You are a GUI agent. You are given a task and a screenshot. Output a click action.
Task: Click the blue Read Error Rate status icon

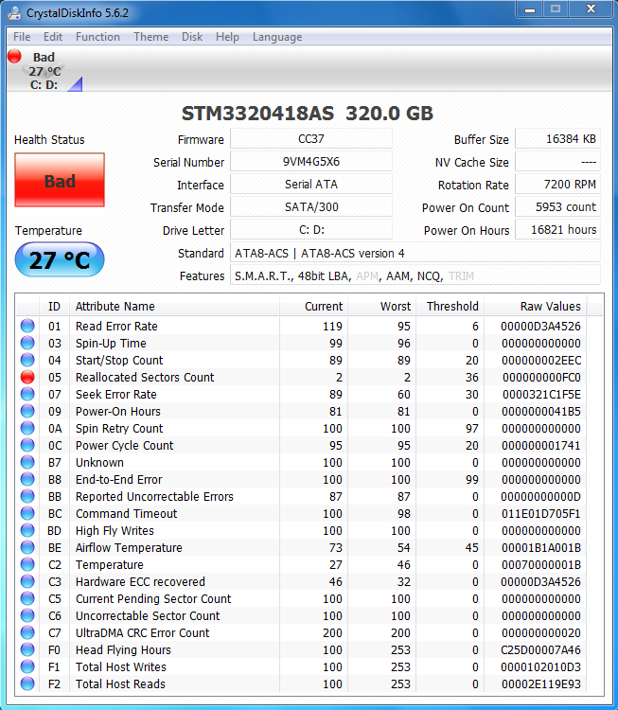point(27,326)
